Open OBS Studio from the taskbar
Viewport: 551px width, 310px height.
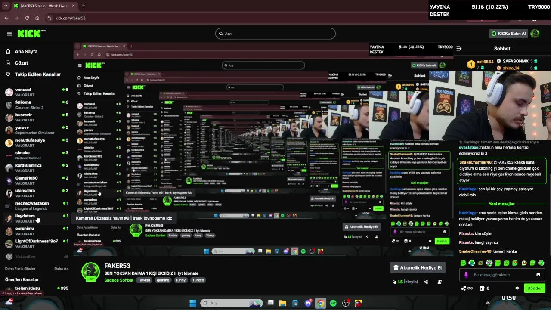(346, 303)
